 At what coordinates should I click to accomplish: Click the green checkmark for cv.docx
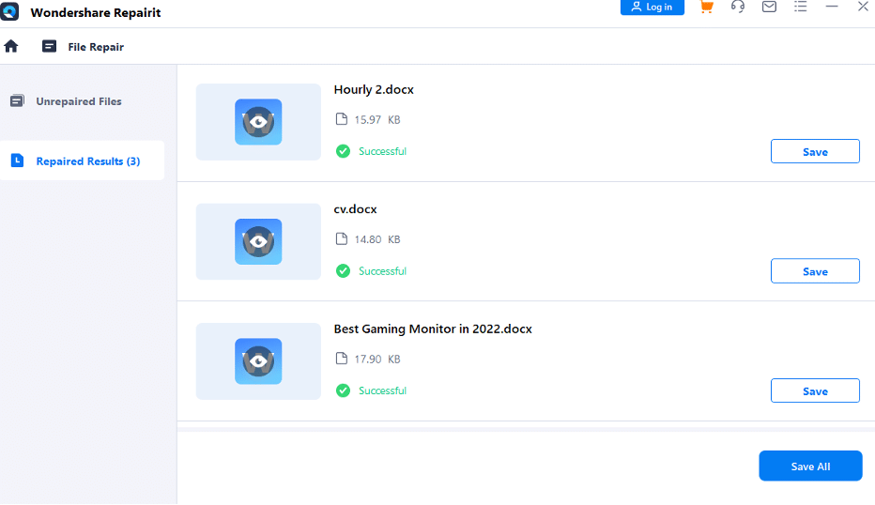[x=344, y=270]
